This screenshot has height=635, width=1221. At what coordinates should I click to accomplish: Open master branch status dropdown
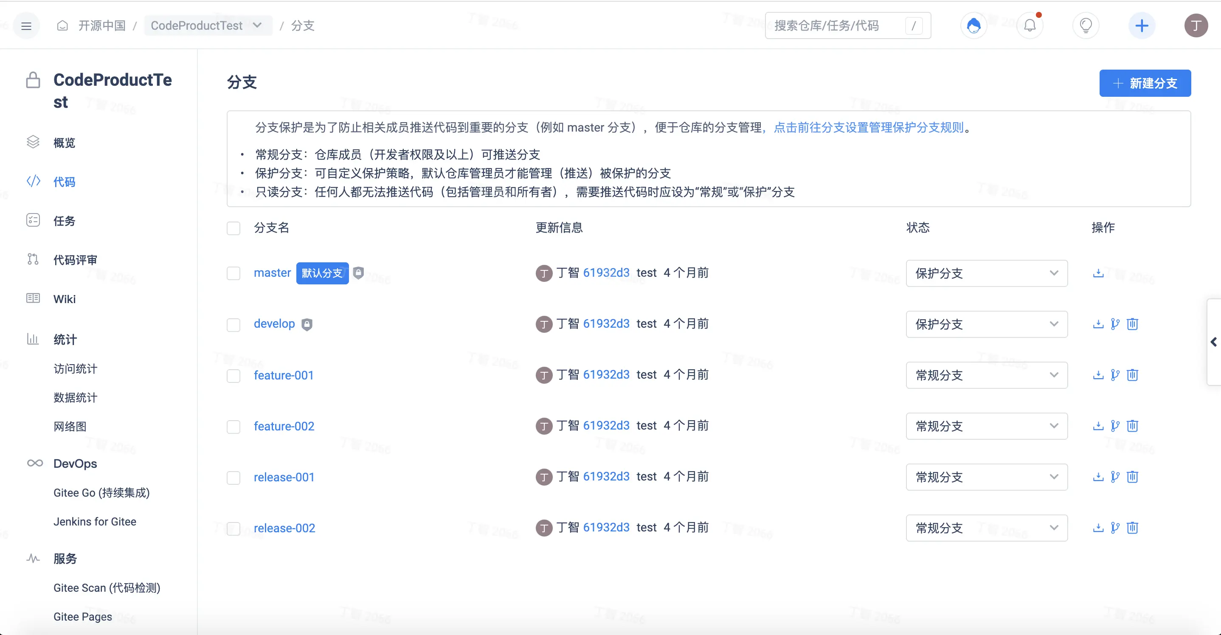(x=987, y=273)
